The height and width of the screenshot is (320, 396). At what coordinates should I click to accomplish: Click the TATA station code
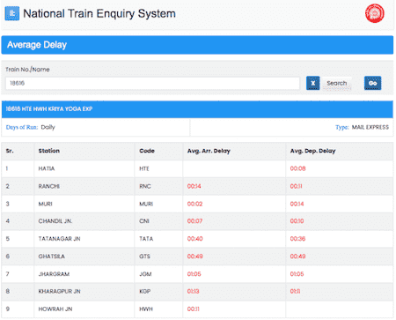point(146,239)
